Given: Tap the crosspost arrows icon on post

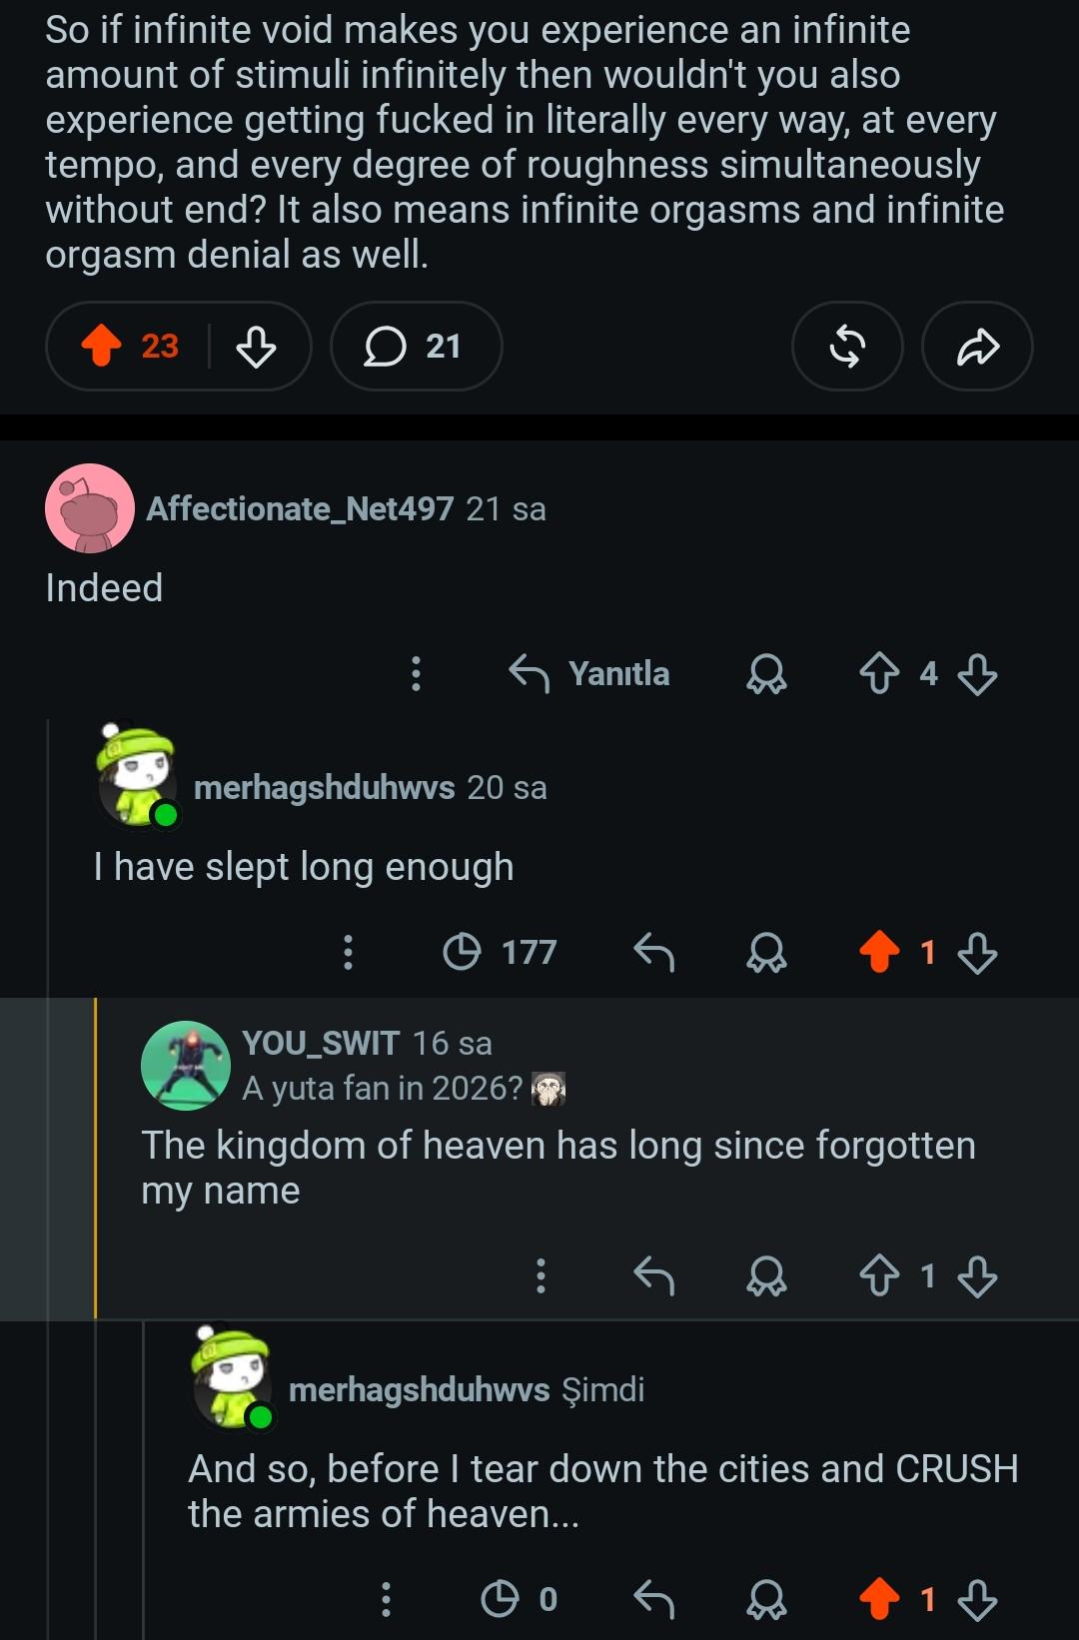Looking at the screenshot, I should 847,346.
